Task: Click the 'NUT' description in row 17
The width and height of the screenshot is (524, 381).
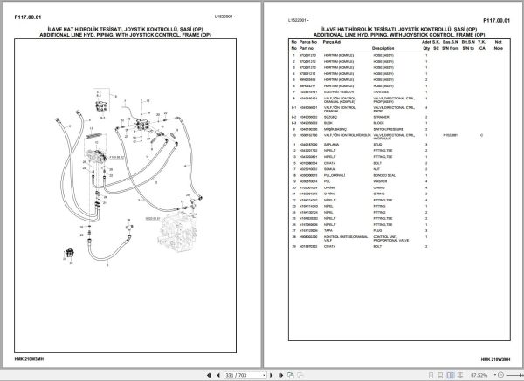Action: (376, 169)
